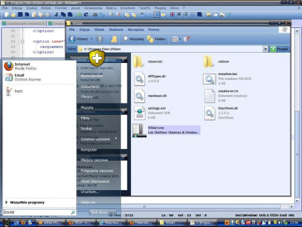Open Muzyka in start menu
This screenshot has height=227, width=302.
click(87, 107)
